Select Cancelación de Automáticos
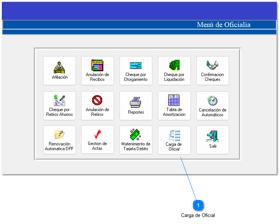280x224 pixels. pyautogui.click(x=212, y=106)
